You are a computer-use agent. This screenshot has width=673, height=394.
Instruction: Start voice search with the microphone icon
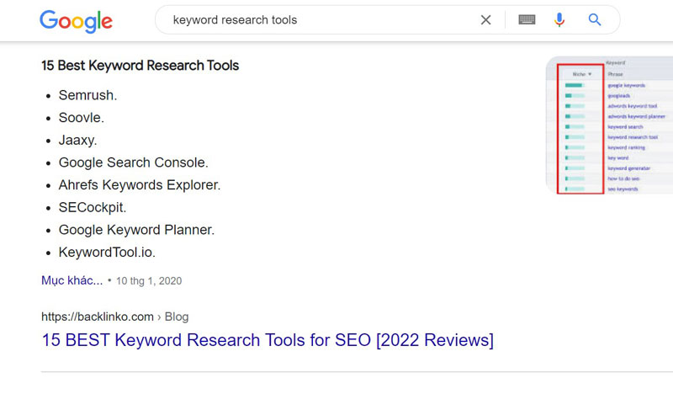[559, 20]
